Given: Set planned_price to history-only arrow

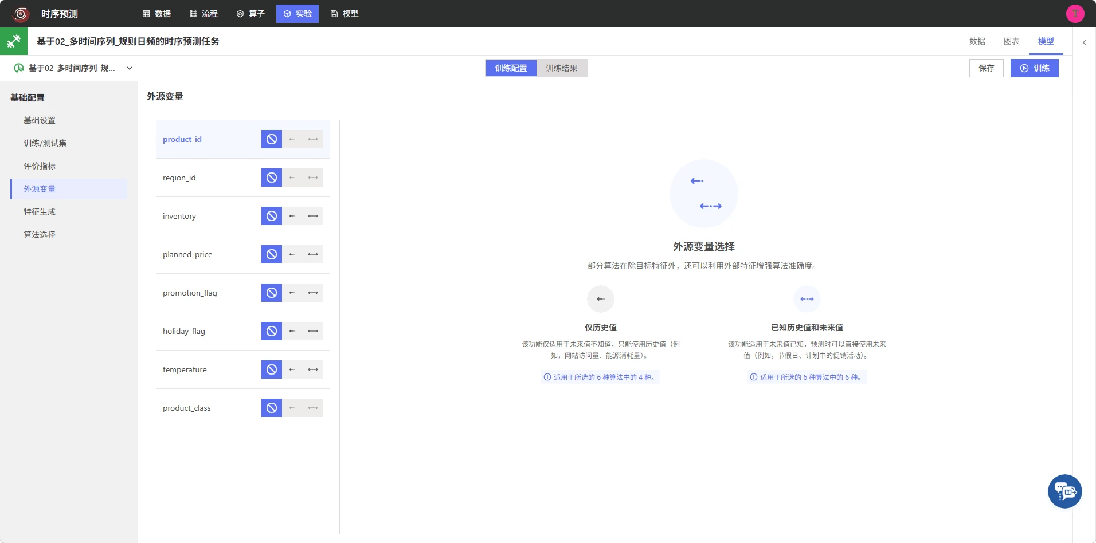Looking at the screenshot, I should tap(292, 254).
